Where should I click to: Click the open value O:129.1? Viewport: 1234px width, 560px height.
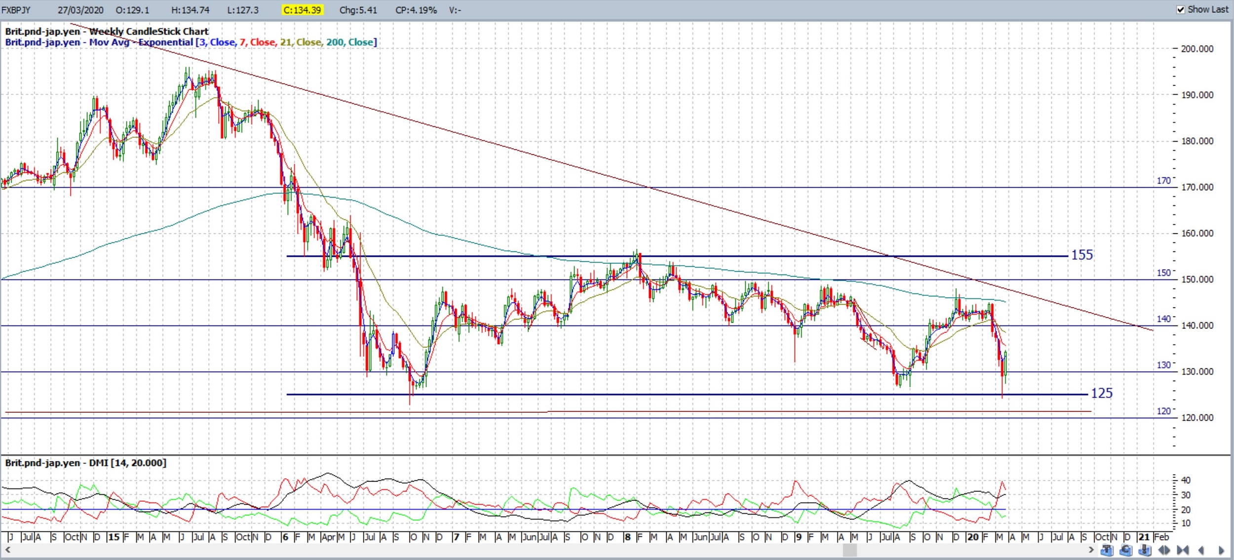tap(132, 10)
